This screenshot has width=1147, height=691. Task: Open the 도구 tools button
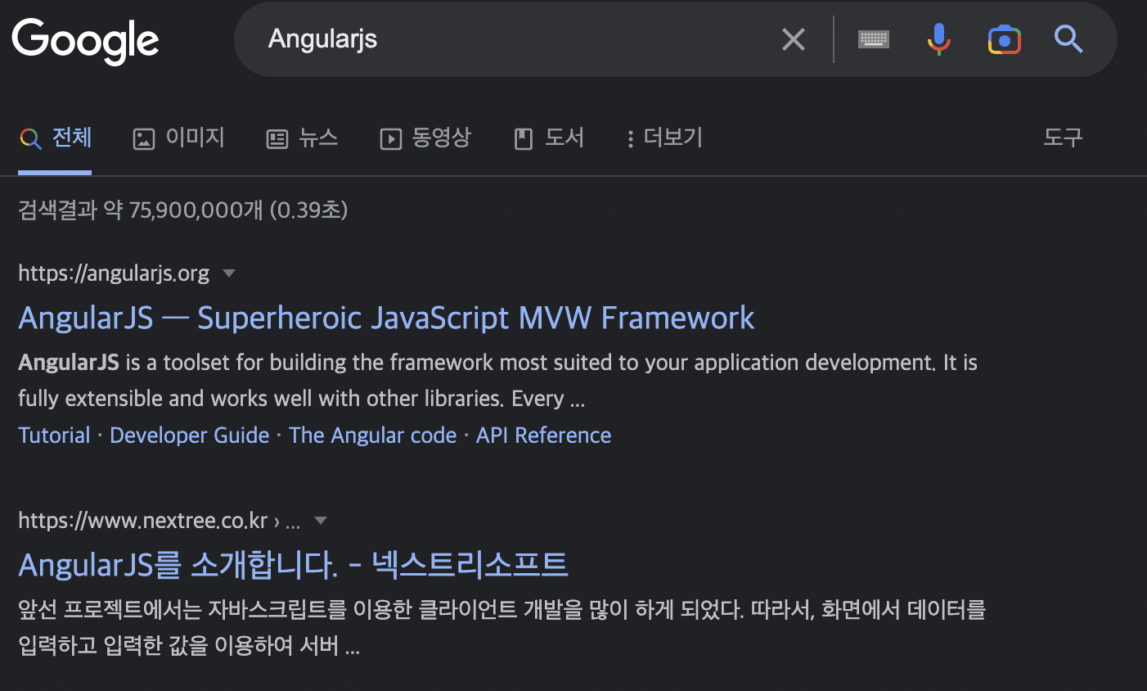pos(1063,137)
